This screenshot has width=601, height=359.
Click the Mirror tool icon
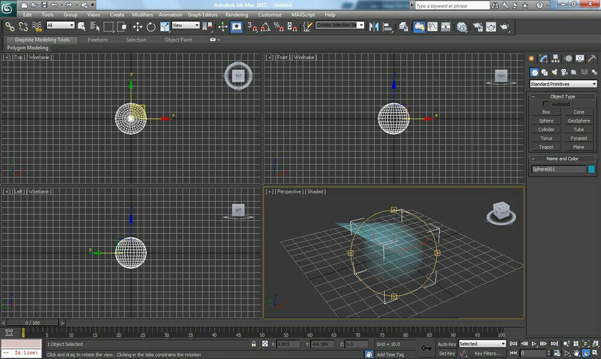(x=373, y=26)
